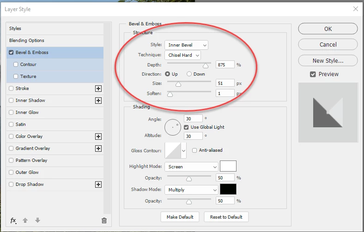Select the Satin effect row label
Viewport: 364px width, 232px height.
(21, 125)
